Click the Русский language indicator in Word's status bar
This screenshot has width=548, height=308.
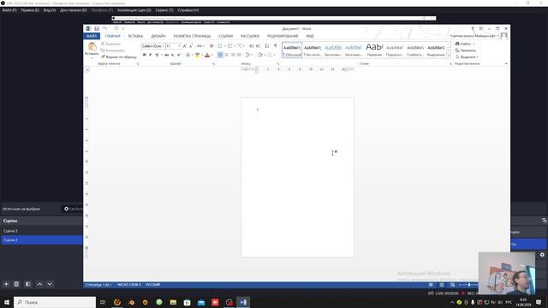point(152,285)
